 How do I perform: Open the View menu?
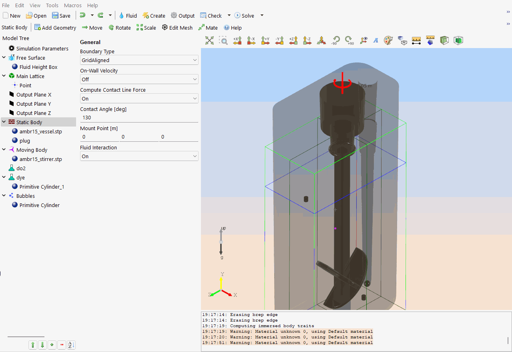tap(35, 5)
